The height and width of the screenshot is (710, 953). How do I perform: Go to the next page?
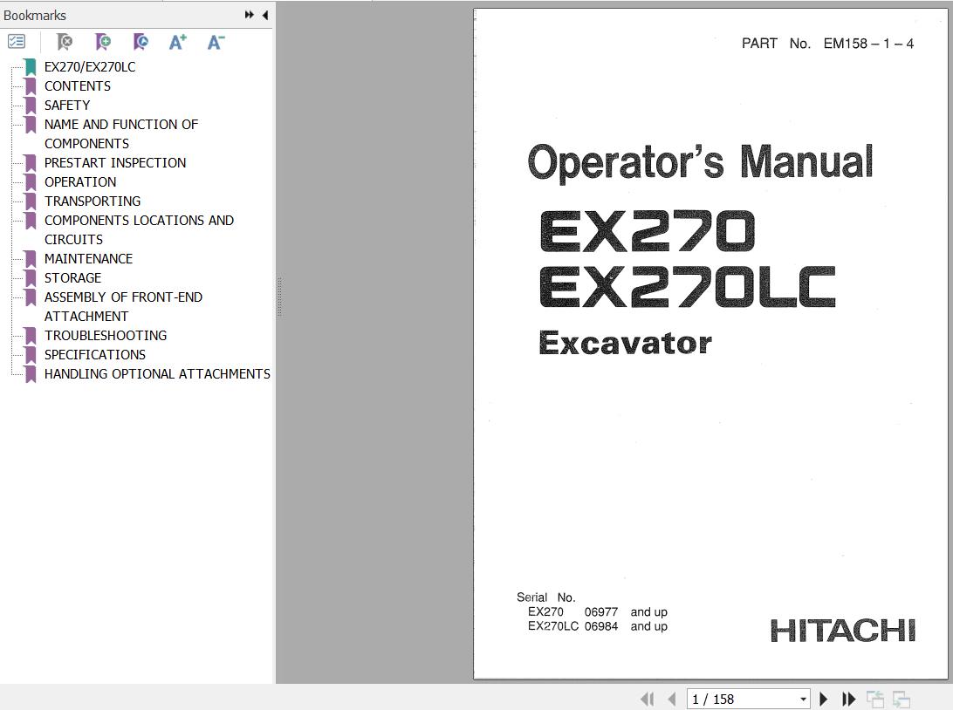point(824,699)
